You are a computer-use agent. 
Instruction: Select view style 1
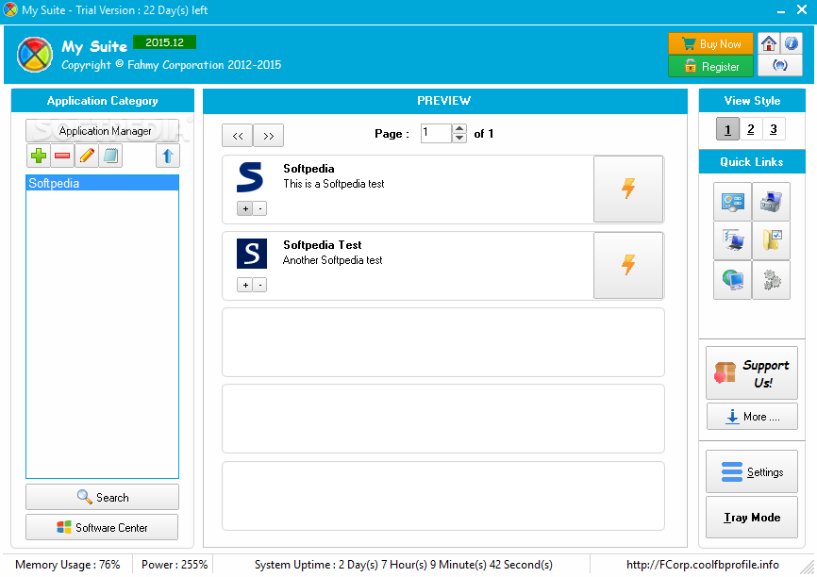tap(728, 129)
